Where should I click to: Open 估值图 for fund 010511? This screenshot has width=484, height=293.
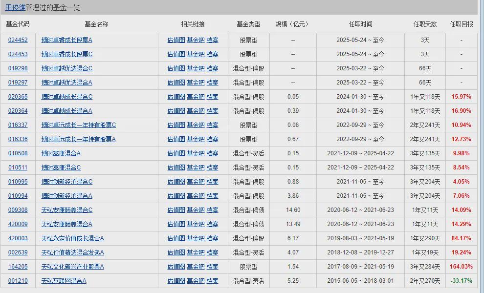176,167
